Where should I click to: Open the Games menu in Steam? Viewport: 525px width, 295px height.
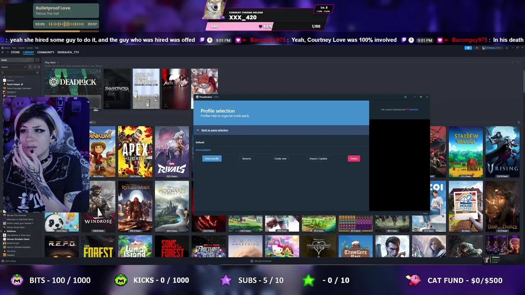click(30, 48)
